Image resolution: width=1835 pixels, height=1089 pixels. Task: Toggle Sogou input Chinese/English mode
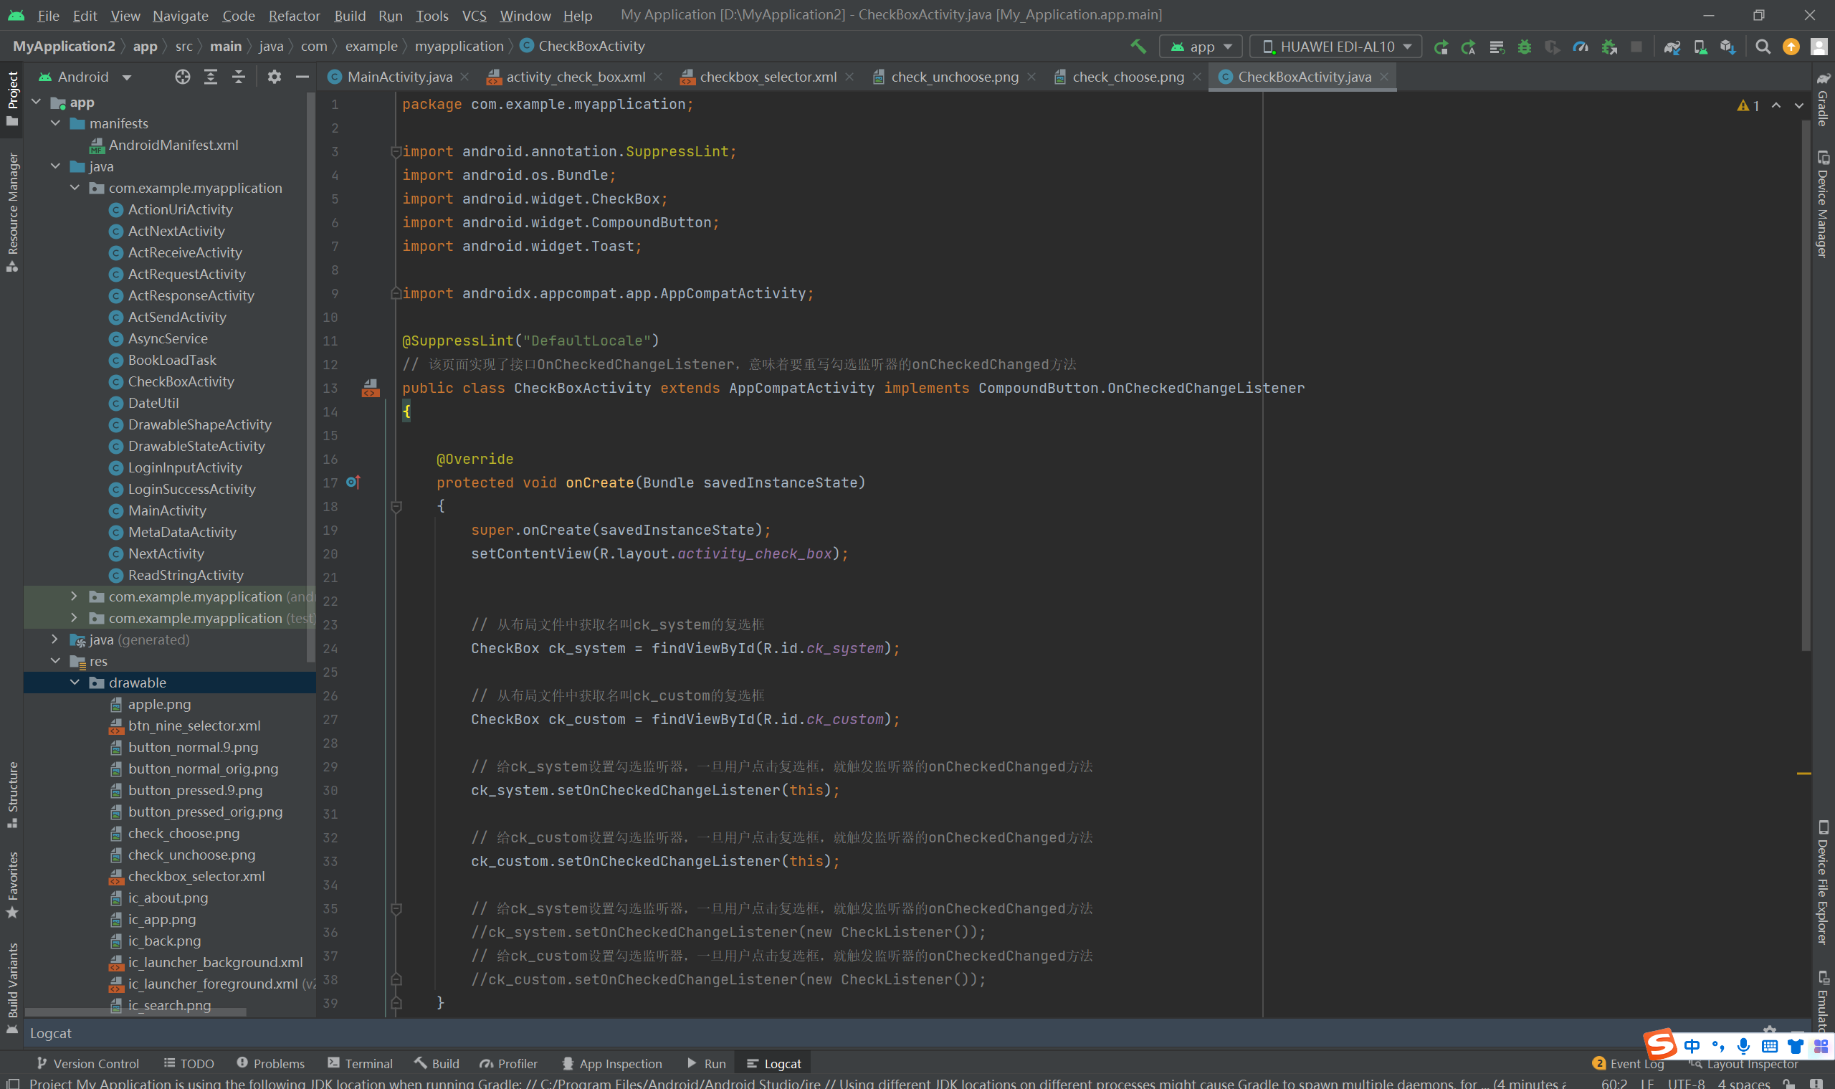(x=1692, y=1046)
